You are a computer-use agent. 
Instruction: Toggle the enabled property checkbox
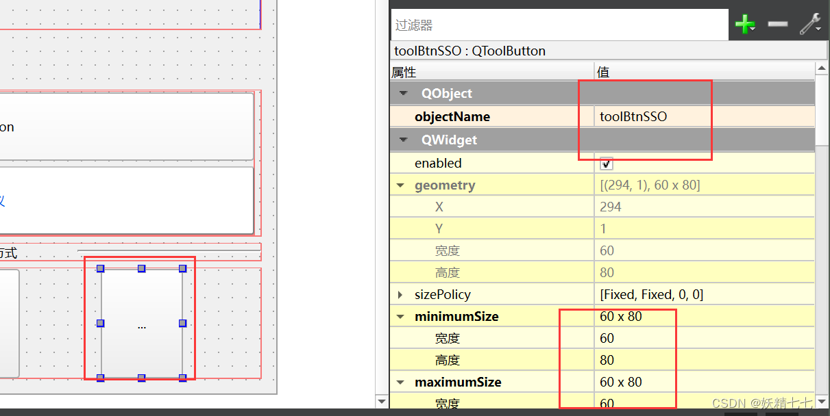coord(606,164)
